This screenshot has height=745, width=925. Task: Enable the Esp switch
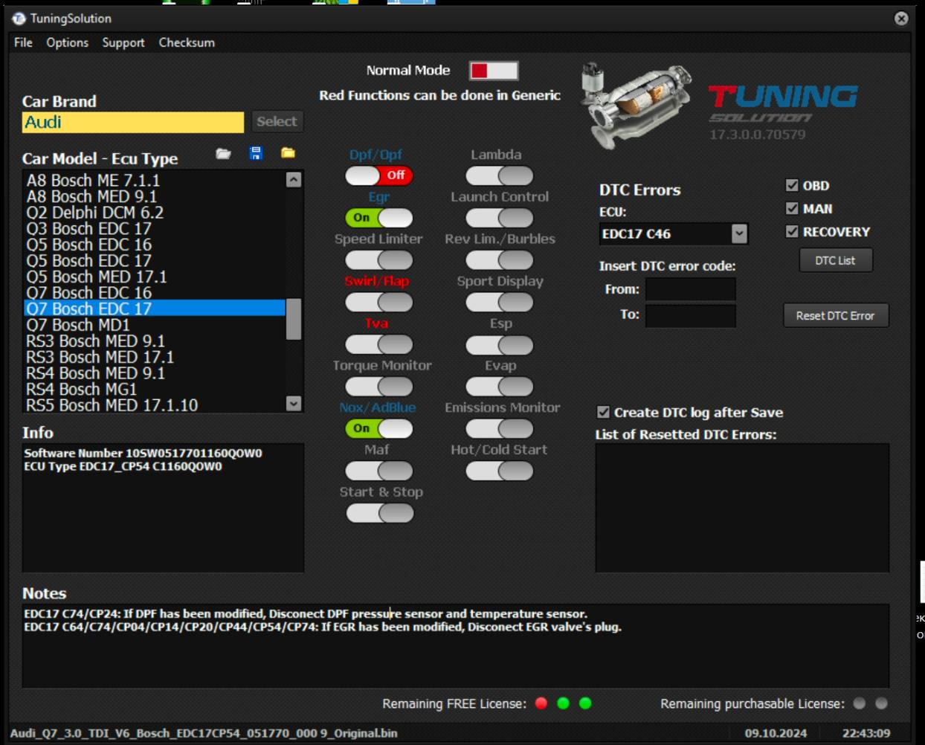500,345
